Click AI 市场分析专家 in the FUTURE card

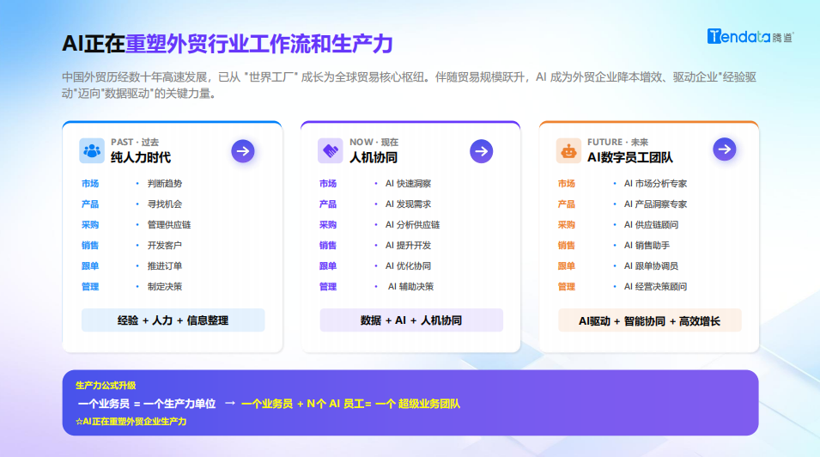click(x=655, y=184)
